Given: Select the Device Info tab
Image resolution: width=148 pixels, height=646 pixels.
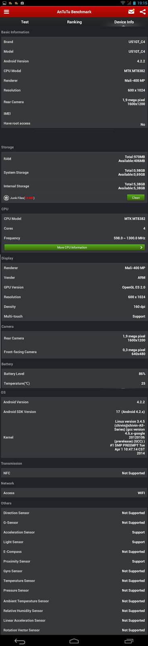Looking at the screenshot, I should [x=124, y=22].
